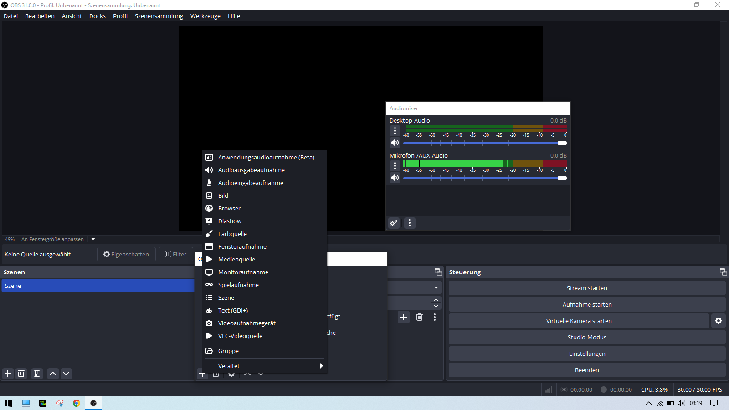The height and width of the screenshot is (410, 729).
Task: Open the Datei menu
Action: (11, 16)
